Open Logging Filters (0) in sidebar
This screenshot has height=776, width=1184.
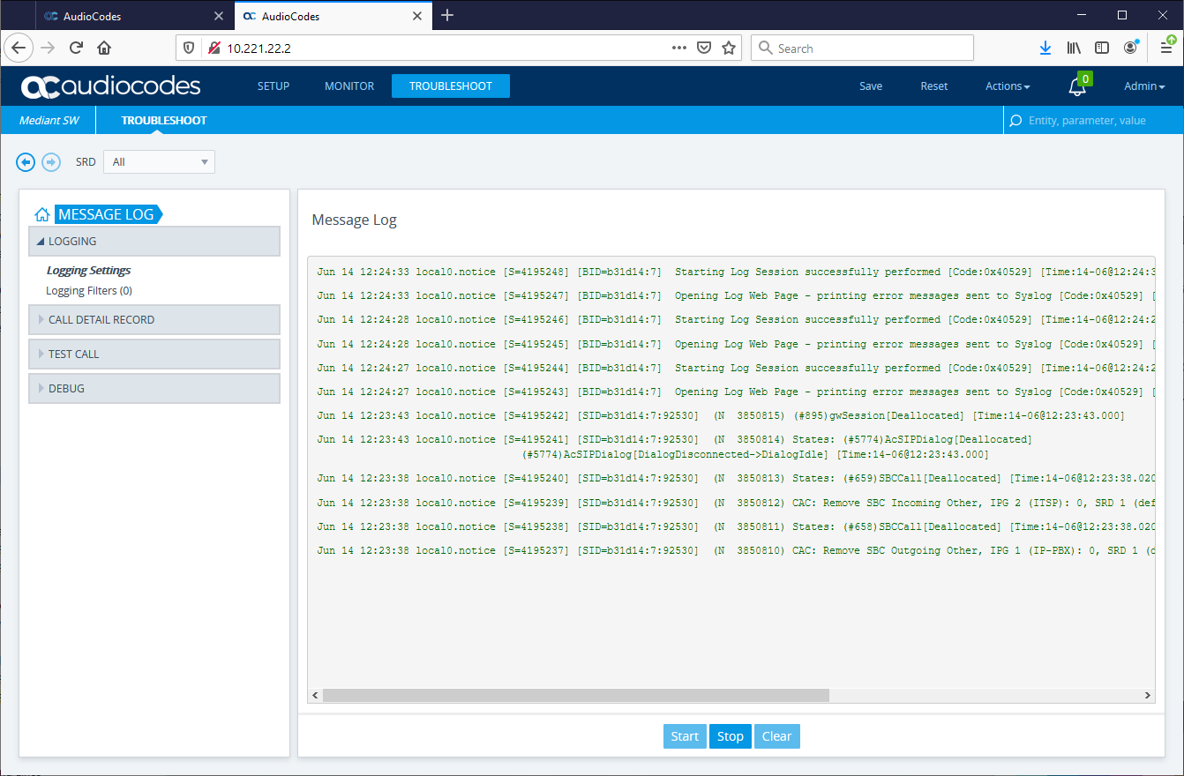[x=89, y=291]
